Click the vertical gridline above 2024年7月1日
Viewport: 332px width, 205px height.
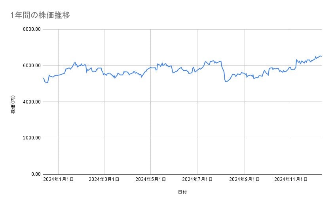(x=197, y=118)
